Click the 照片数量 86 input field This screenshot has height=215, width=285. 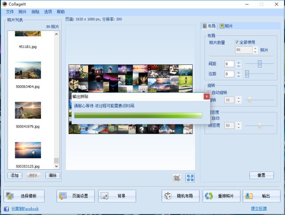point(244,50)
